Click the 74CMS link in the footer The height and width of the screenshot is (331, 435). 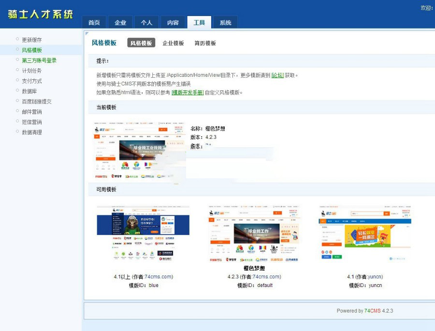tap(373, 311)
